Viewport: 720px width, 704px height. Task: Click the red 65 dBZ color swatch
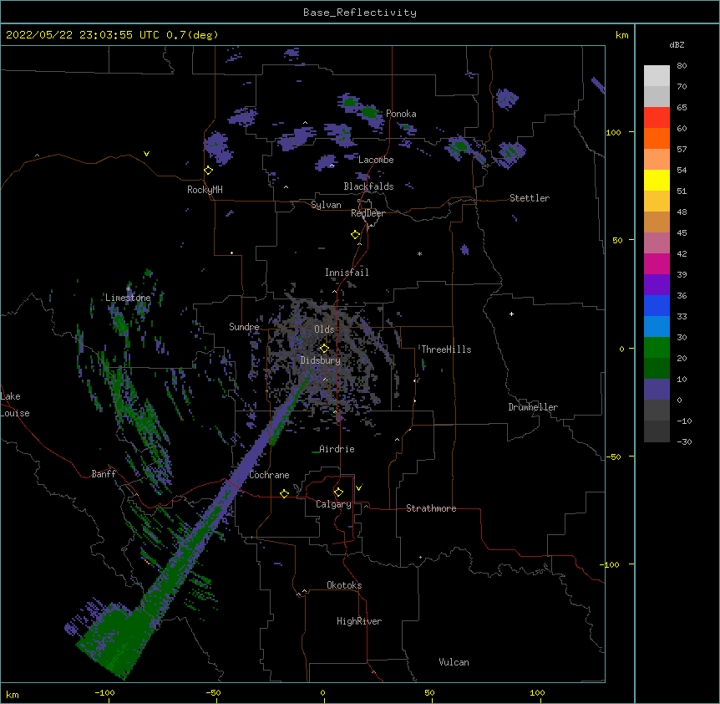pos(657,118)
